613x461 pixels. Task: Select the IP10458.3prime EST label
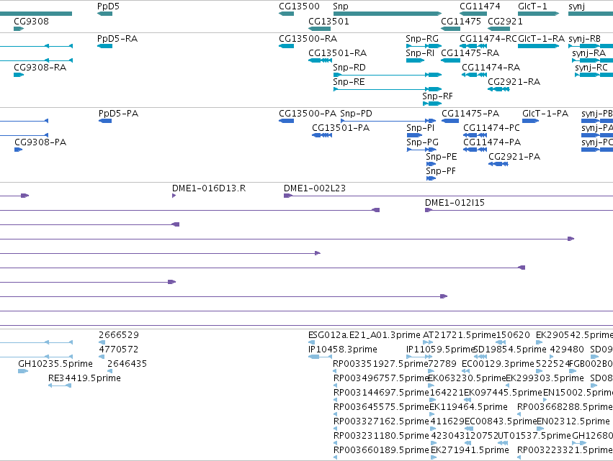pos(343,350)
